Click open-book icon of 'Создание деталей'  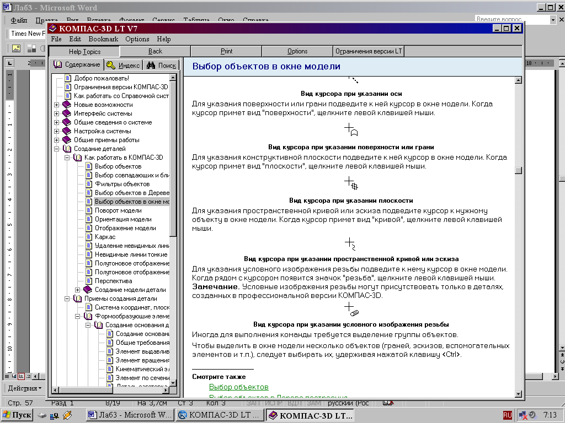click(x=67, y=149)
